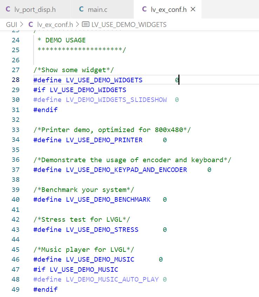The image size is (259, 297).
Task: Click LV_DEMO_WIDGETS_SLIDESHOW text
Action: (x=116, y=100)
